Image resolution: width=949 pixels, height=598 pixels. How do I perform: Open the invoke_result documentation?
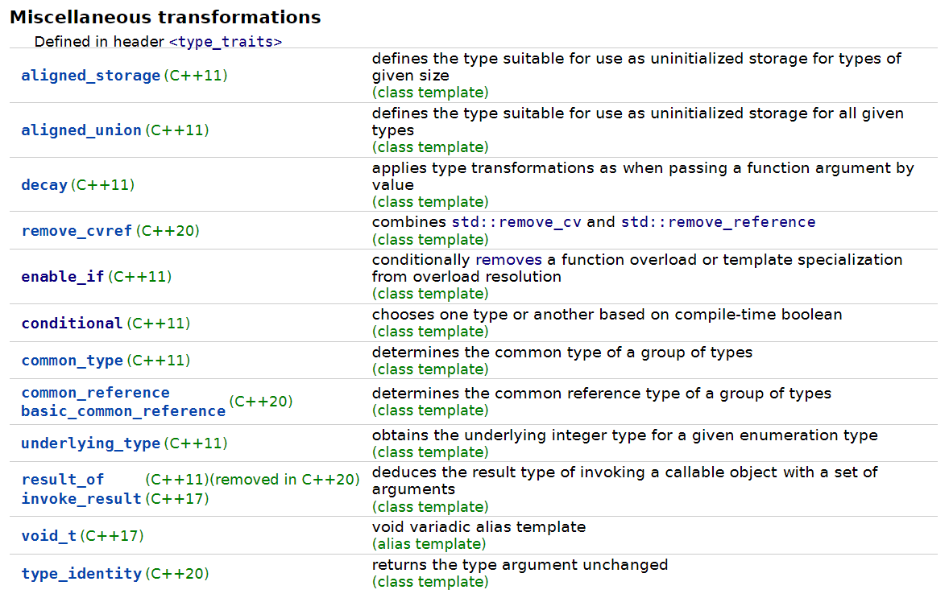(x=81, y=499)
